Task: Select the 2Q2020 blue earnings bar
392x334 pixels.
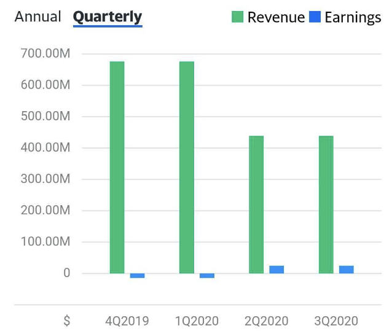Action: click(x=276, y=270)
